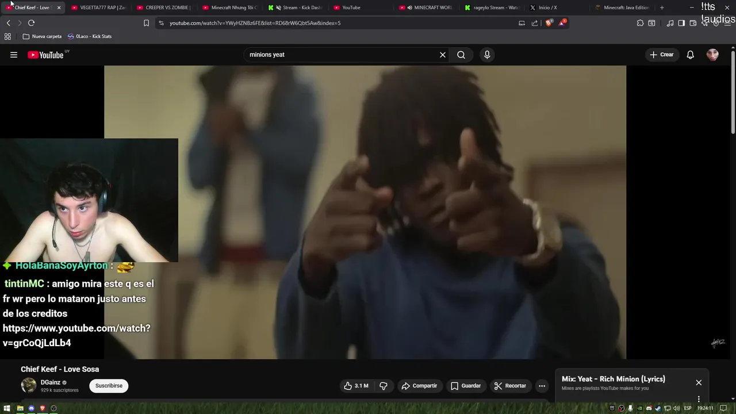Bookmark this page
Screen dimensions: 736x414
pyautogui.click(x=146, y=23)
